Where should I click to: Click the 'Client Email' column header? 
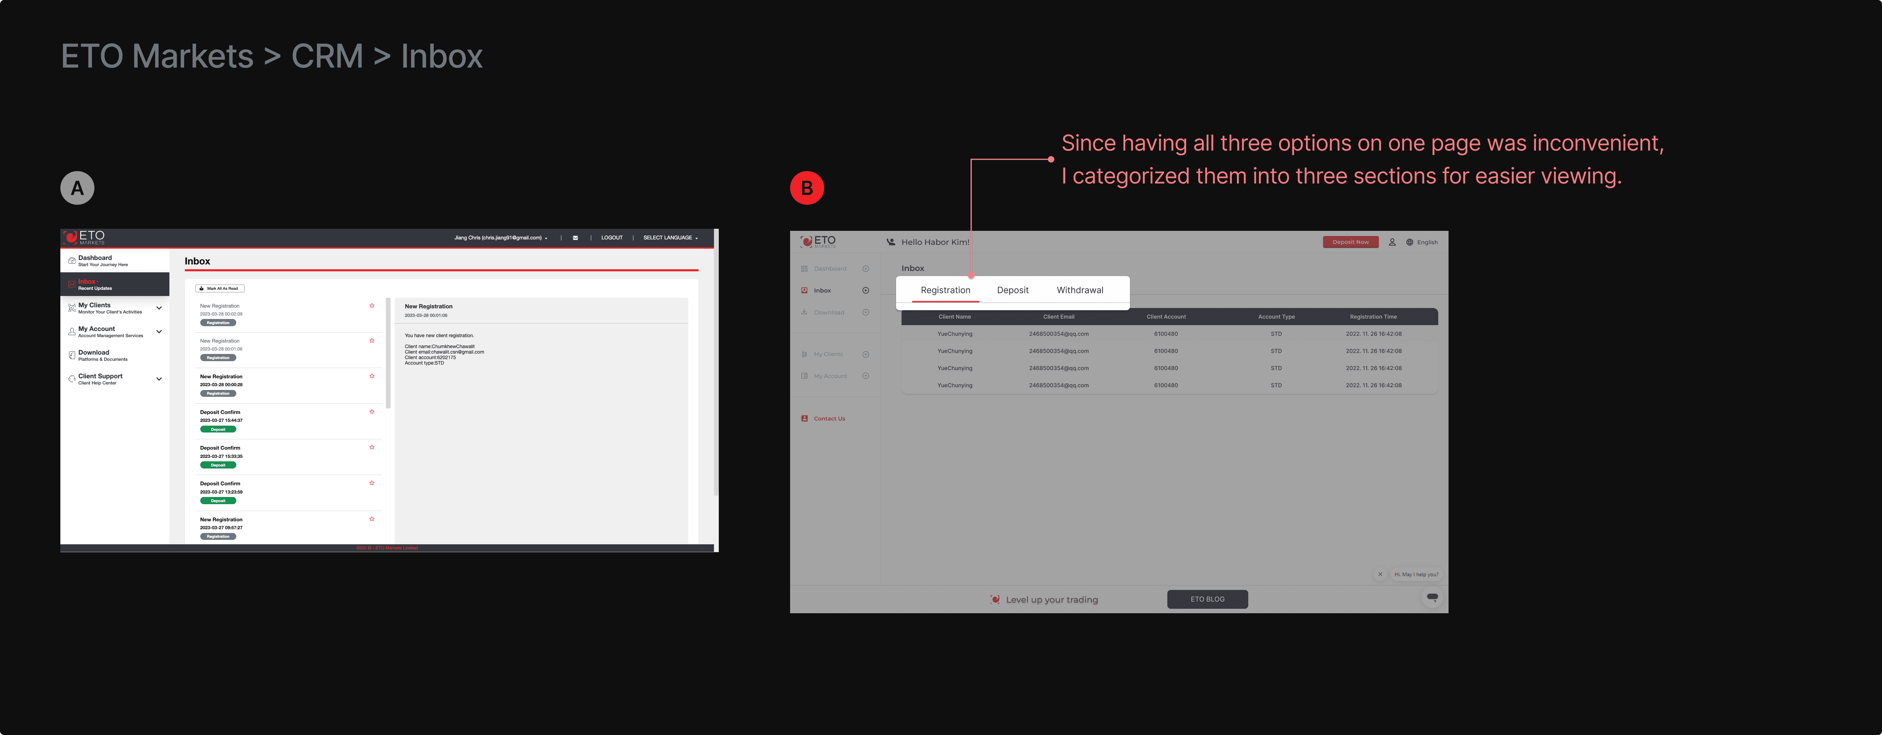click(x=1059, y=317)
